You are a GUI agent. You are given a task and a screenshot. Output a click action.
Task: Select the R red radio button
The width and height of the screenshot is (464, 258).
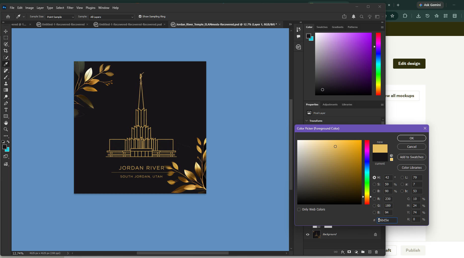click(374, 199)
